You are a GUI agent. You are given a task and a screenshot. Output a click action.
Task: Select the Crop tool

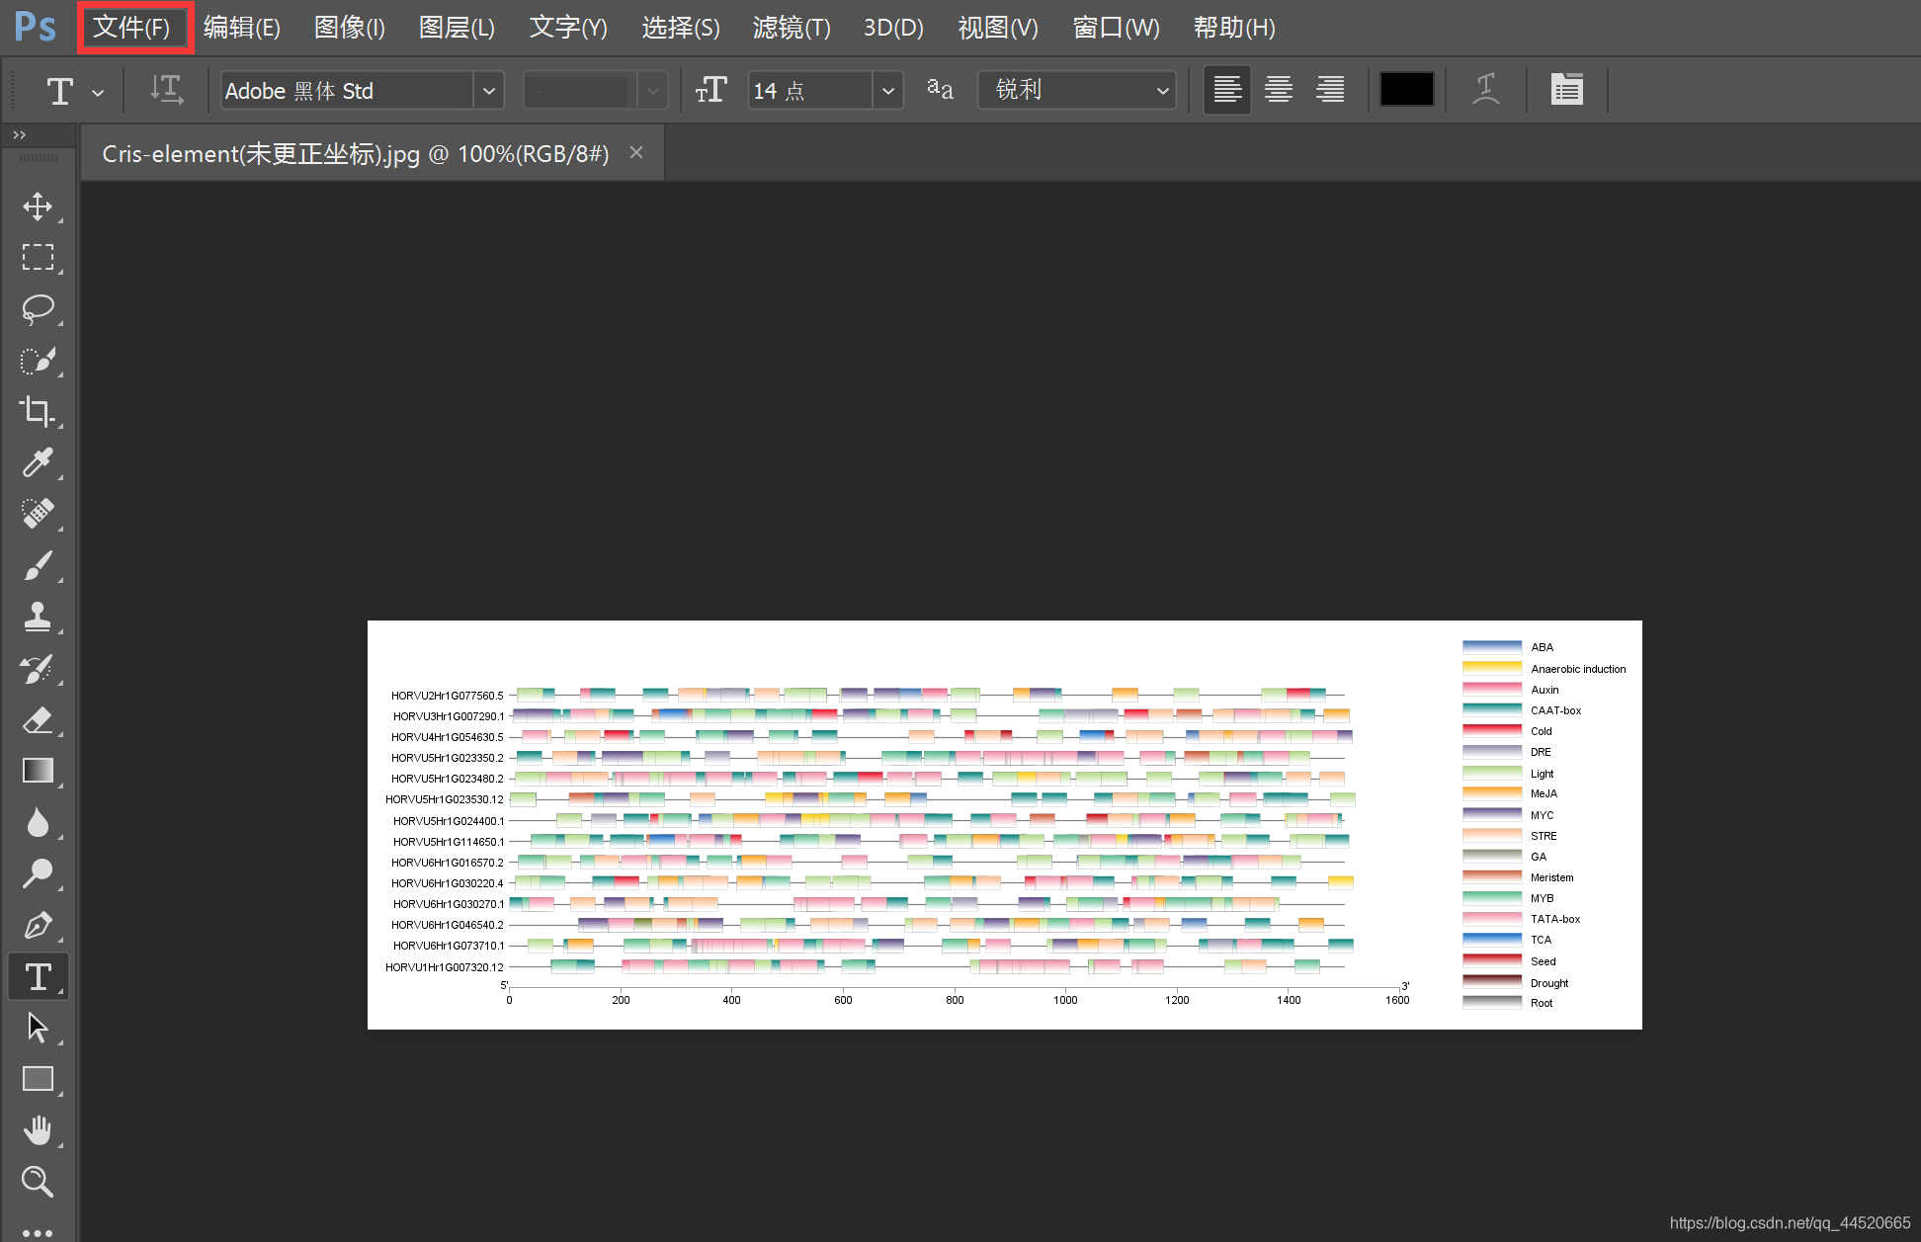38,411
